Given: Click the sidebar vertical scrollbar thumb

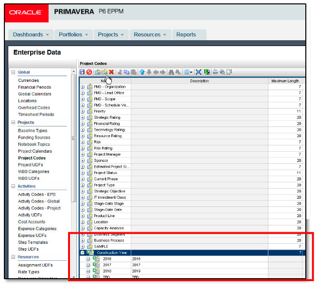Looking at the screenshot, I should pos(73,138).
